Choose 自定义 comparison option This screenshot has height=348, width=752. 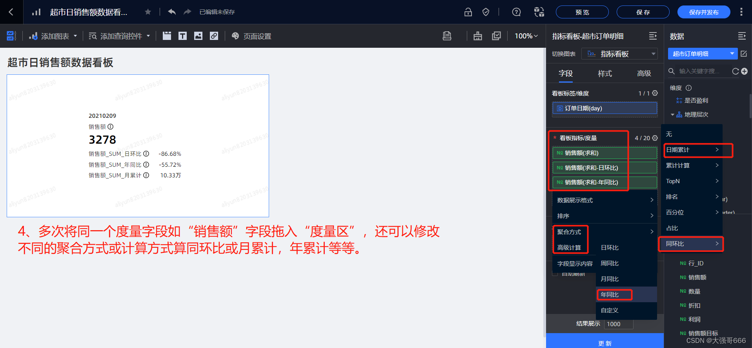click(x=626, y=310)
